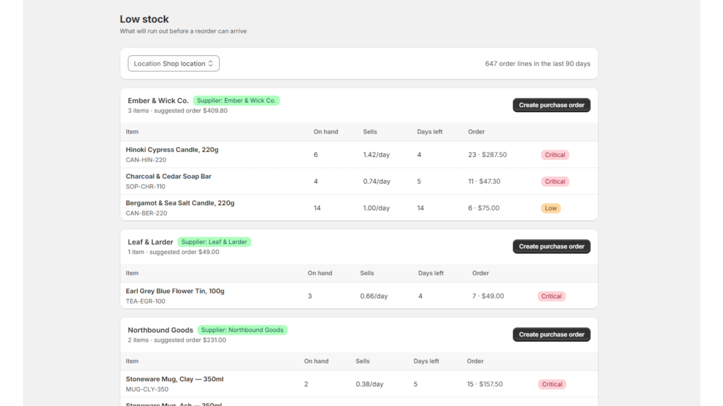The height and width of the screenshot is (406, 723).
Task: Click Low badge on Bergamot candle row
Action: (550, 208)
